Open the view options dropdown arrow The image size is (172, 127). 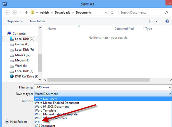tap(157, 21)
